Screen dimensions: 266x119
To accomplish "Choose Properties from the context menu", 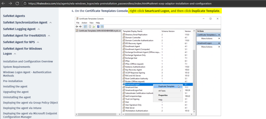I will [163, 95].
